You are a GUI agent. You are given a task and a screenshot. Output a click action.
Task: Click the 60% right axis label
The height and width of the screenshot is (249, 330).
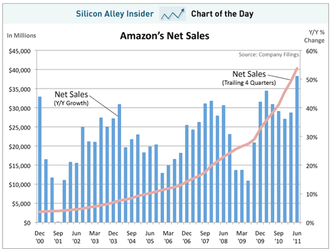pyautogui.click(x=311, y=51)
